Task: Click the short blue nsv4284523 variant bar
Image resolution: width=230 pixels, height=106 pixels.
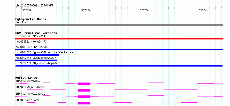Action: [37, 55]
